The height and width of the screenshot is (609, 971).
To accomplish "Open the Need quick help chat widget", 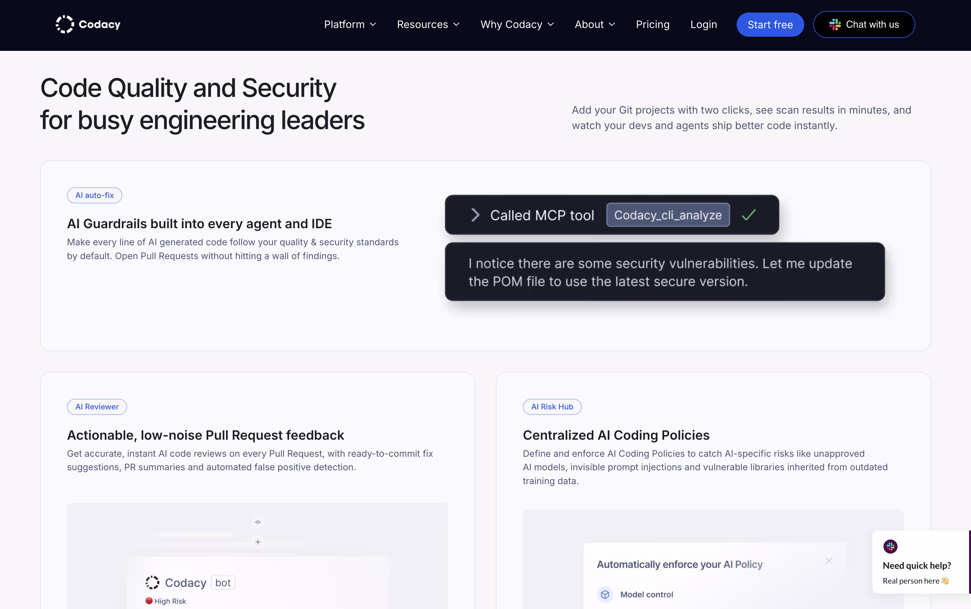I will [x=921, y=562].
